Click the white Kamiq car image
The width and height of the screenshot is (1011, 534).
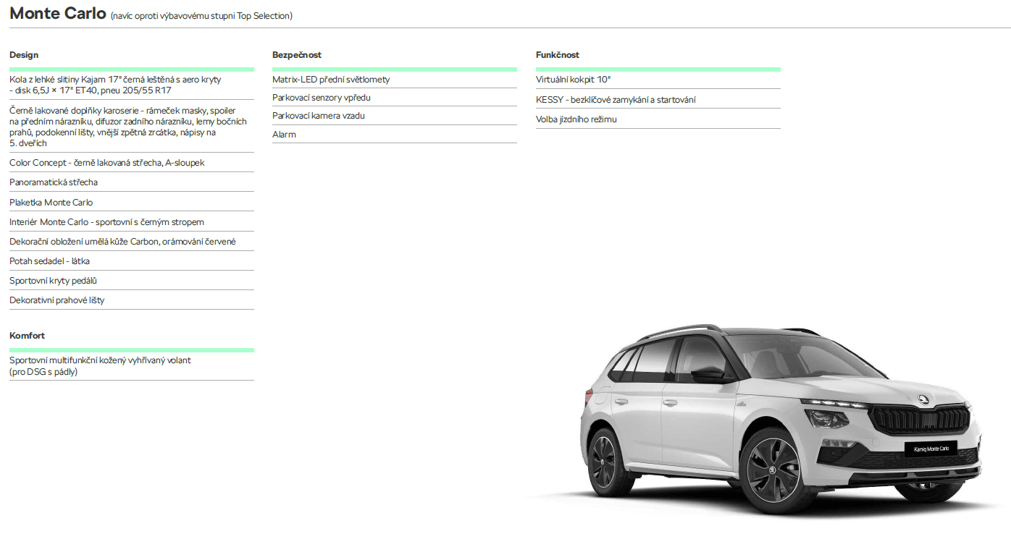781,420
